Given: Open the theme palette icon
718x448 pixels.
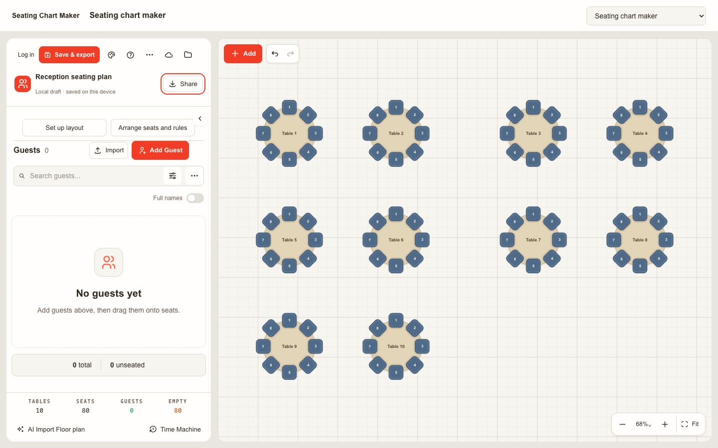Looking at the screenshot, I should pyautogui.click(x=112, y=55).
